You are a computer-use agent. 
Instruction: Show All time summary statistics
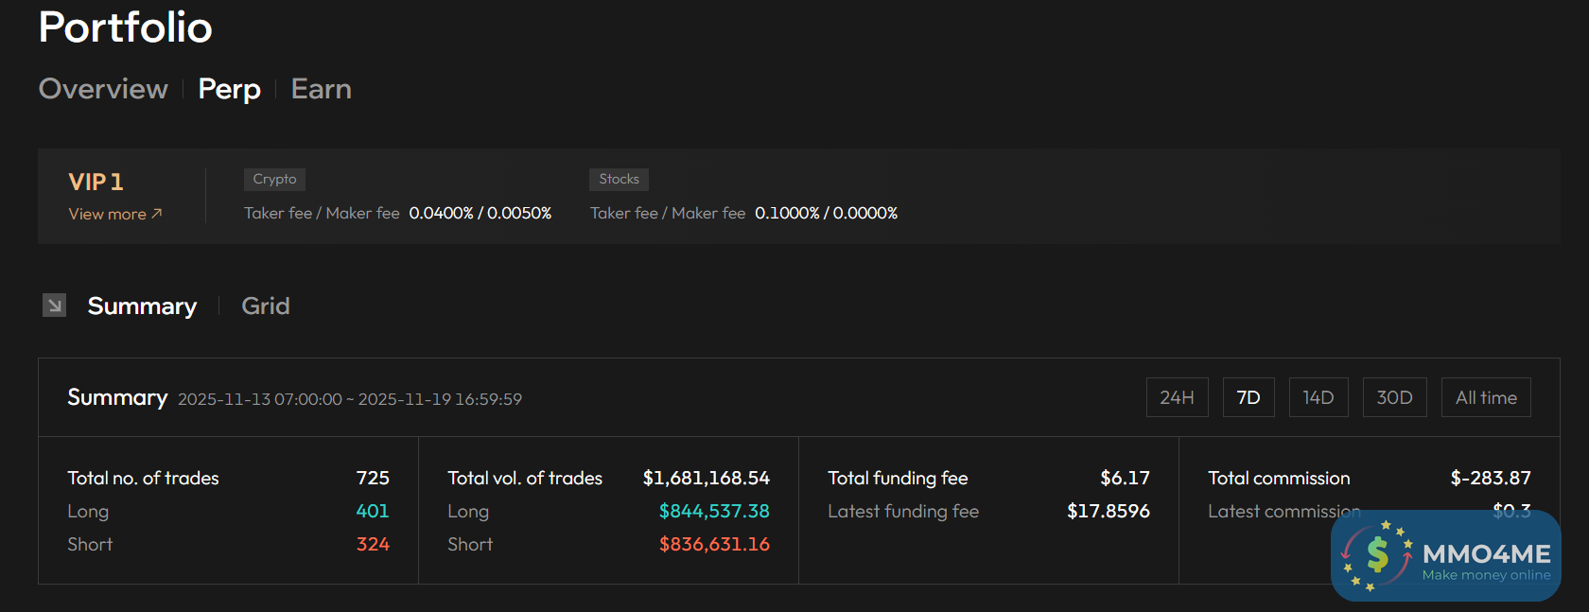[1485, 397]
